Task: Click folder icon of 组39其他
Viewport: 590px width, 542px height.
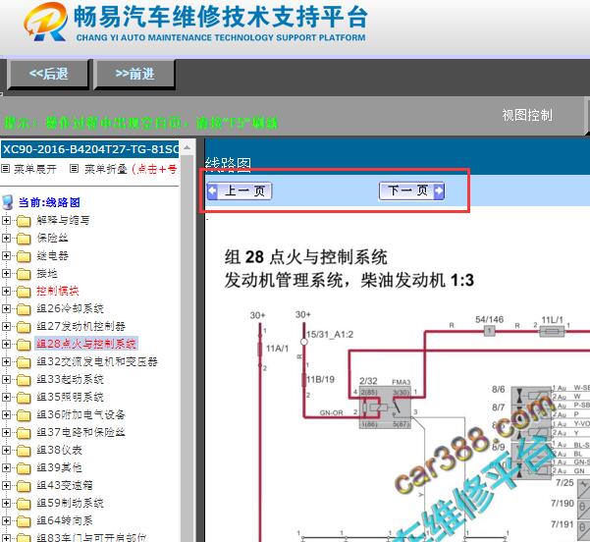Action: click(x=24, y=468)
